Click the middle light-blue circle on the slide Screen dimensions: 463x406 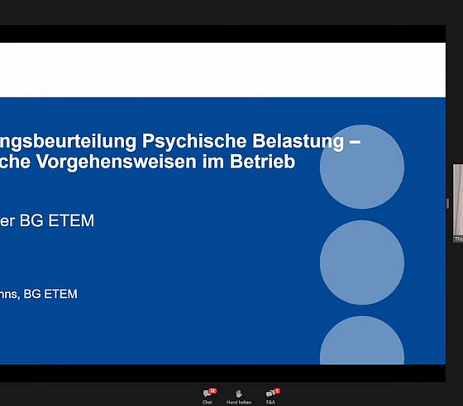pos(362,262)
